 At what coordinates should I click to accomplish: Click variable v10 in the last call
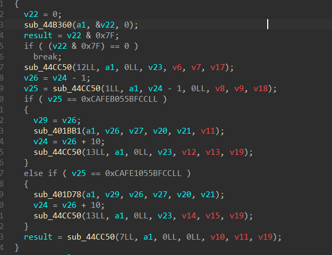click(x=217, y=237)
